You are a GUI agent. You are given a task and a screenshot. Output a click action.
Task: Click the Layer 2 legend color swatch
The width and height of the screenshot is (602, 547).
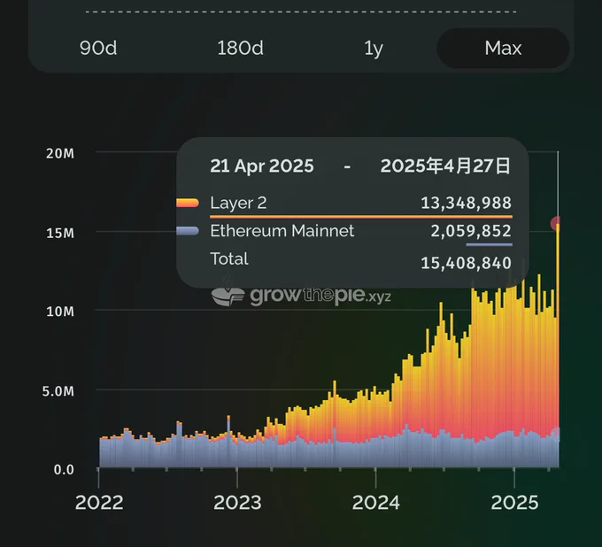coord(188,203)
